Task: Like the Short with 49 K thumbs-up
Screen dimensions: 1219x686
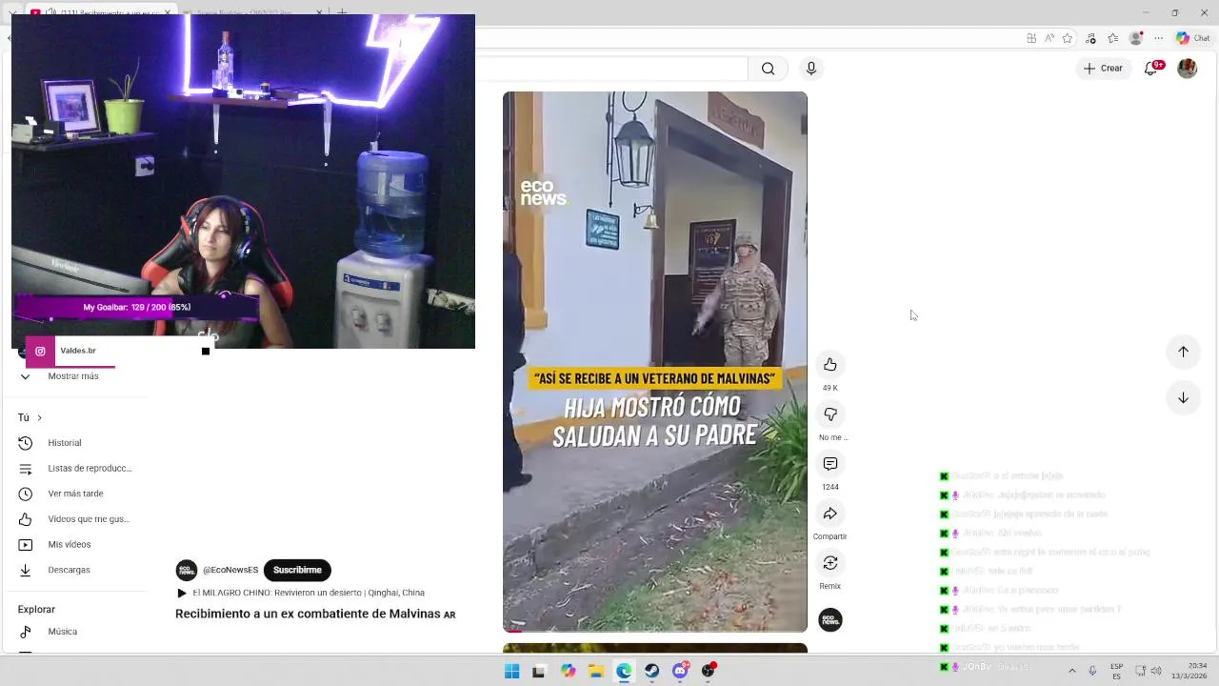Action: click(830, 365)
